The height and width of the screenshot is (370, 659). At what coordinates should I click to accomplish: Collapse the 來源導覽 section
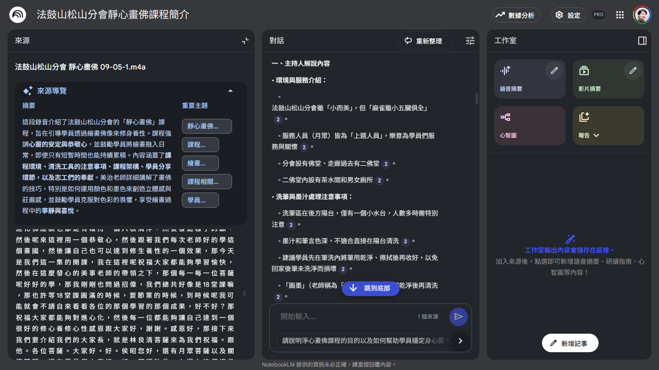[x=230, y=91]
